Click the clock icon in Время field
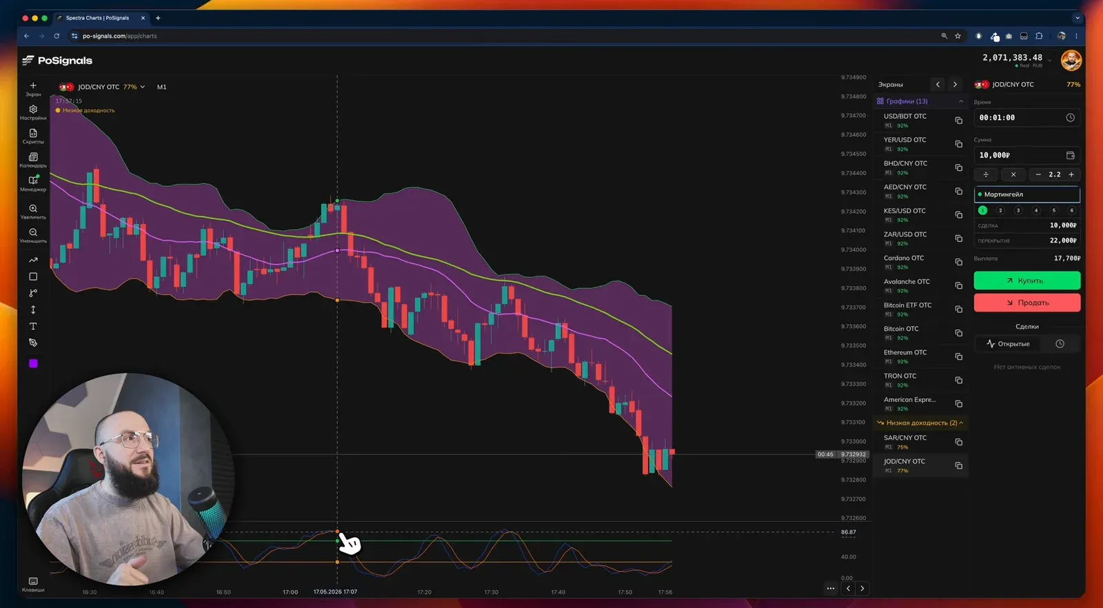 (x=1070, y=118)
